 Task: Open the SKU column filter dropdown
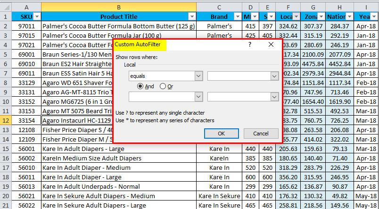37,17
